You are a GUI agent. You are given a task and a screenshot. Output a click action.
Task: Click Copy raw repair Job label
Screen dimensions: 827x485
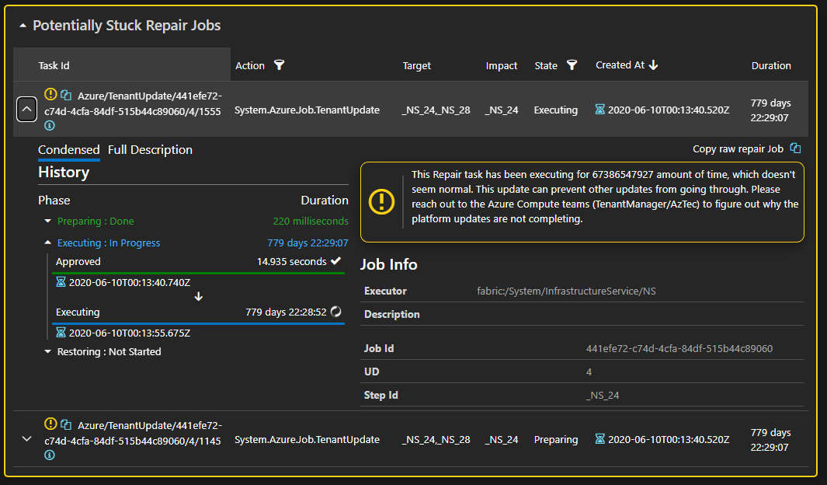click(738, 148)
